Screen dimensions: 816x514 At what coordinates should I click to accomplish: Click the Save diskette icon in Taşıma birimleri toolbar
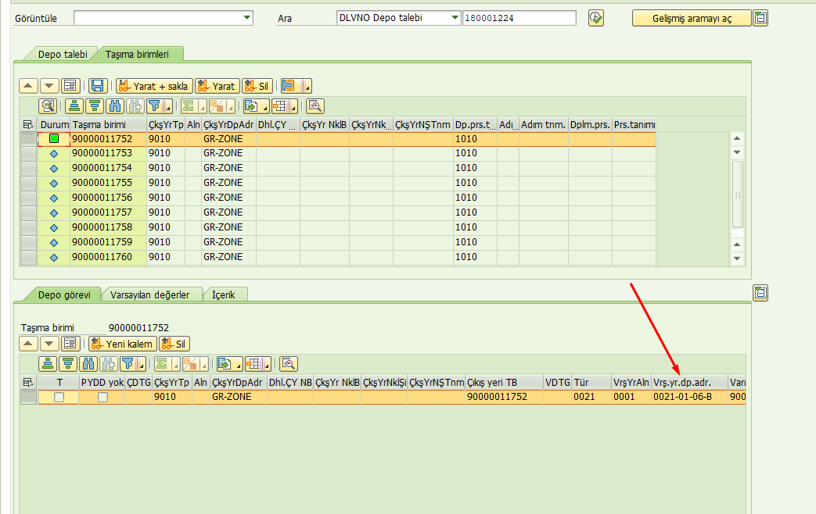point(99,85)
